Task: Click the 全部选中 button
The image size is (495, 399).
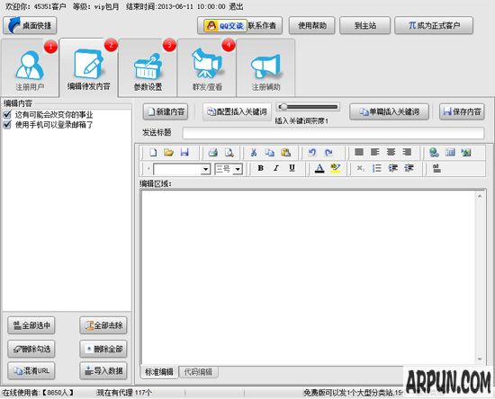Action: [x=31, y=325]
